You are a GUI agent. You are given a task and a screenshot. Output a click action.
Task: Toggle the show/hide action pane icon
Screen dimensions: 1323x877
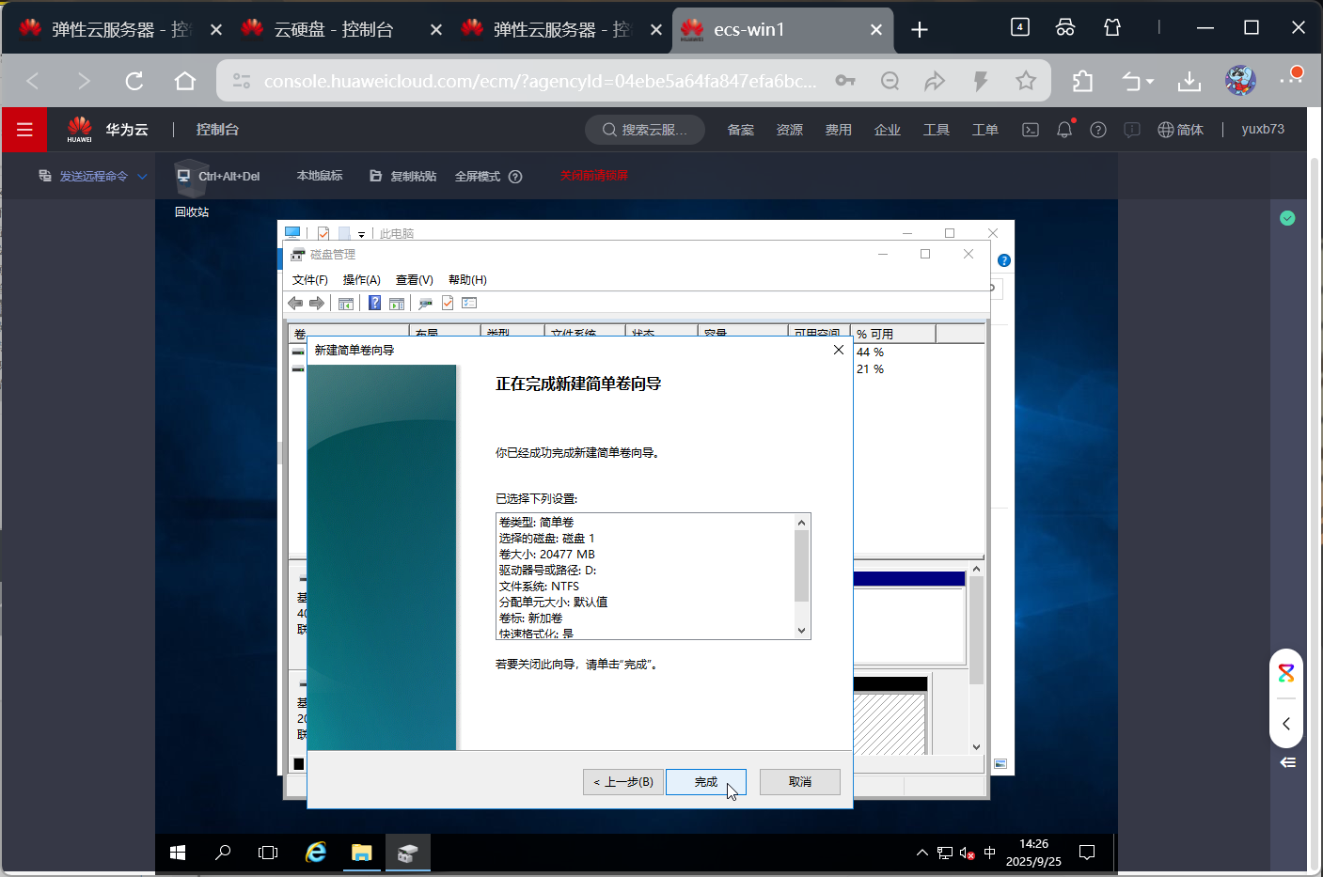click(397, 303)
